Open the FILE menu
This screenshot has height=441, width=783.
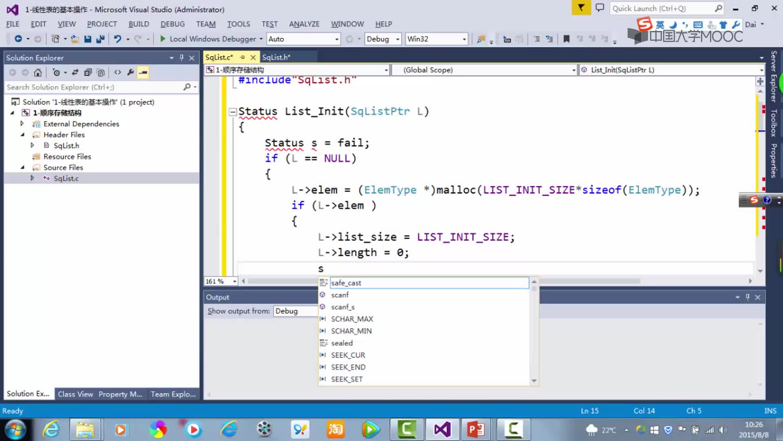[13, 24]
